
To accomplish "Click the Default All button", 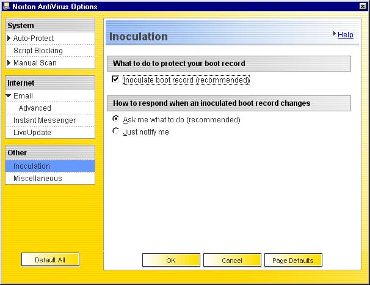I will click(x=50, y=260).
